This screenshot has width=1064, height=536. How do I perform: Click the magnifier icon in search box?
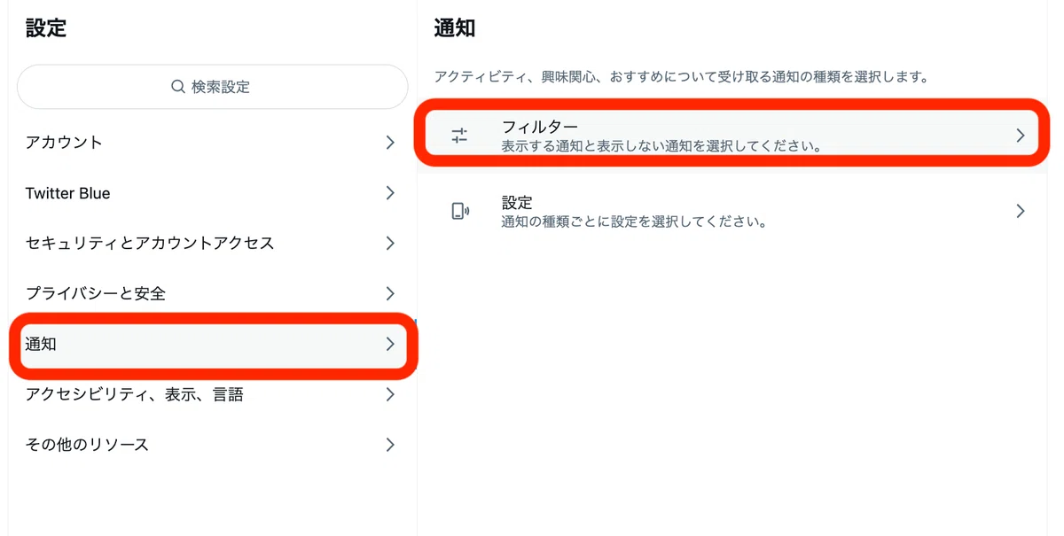pyautogui.click(x=178, y=87)
